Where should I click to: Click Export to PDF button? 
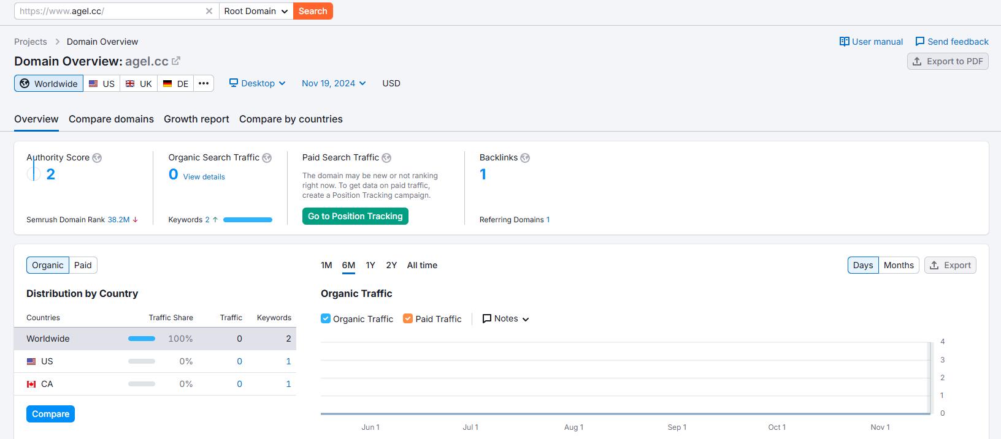coord(948,61)
